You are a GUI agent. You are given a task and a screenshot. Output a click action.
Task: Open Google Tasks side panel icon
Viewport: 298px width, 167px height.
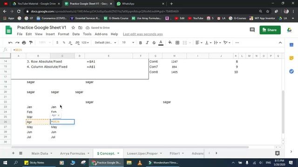pos(291,71)
